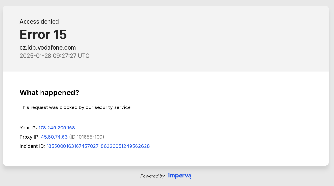Click the Proxy IP 45.60.74.63

coord(54,137)
